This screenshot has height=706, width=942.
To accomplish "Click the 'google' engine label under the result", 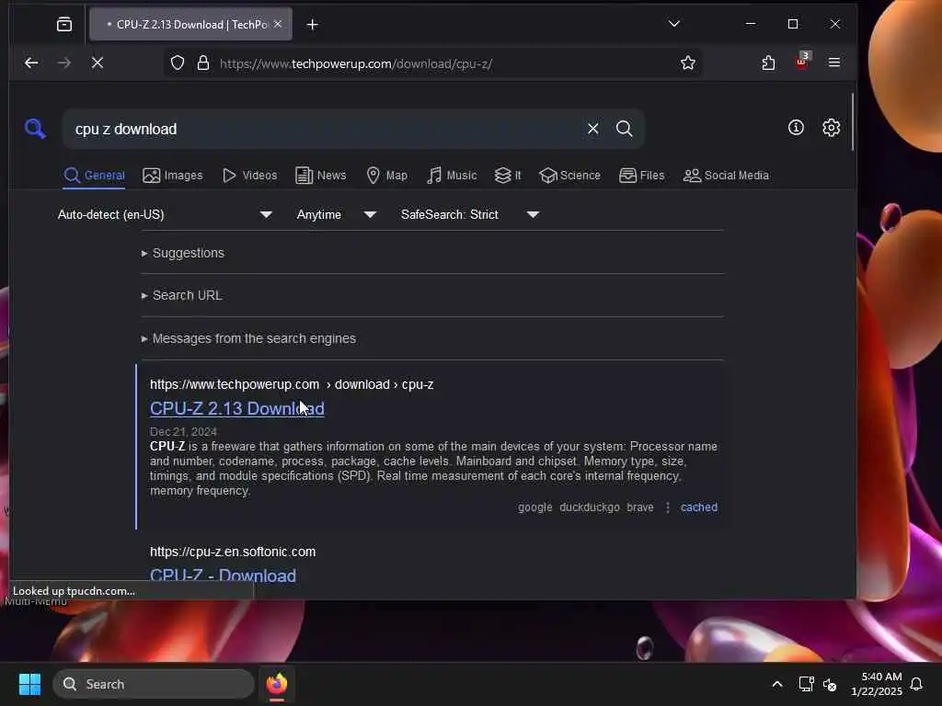I will click(534, 507).
